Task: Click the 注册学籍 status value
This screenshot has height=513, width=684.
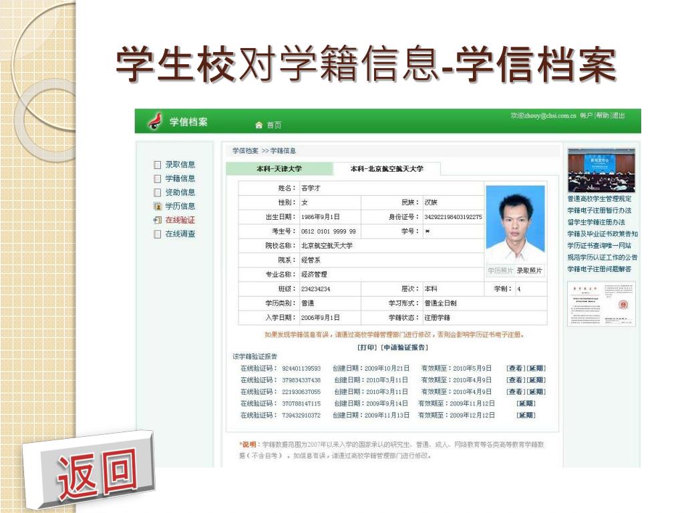Action: (437, 318)
